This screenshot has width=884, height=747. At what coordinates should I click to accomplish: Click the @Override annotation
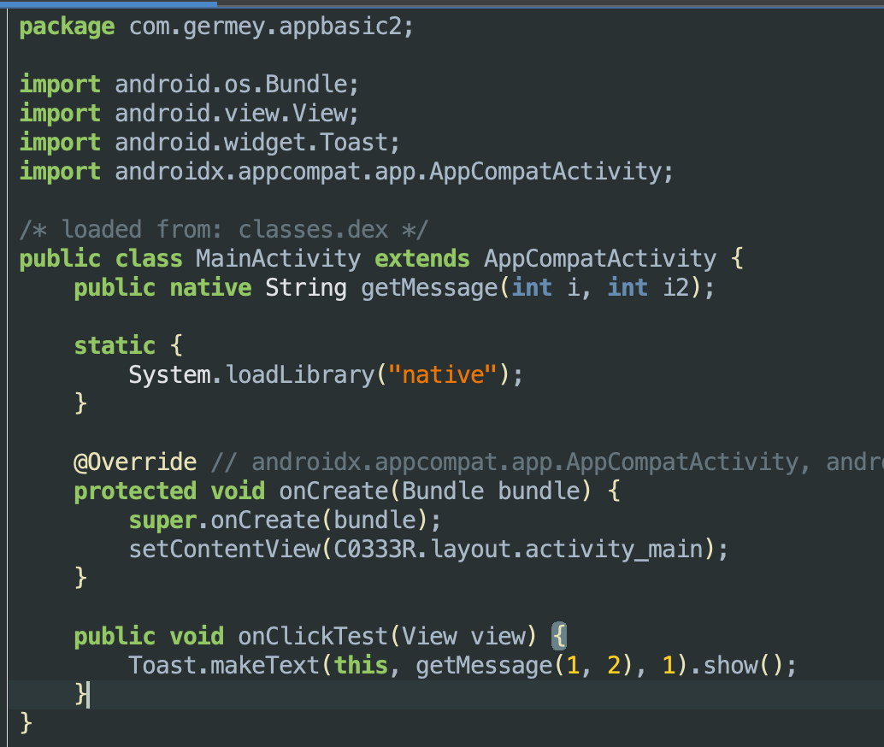point(134,462)
